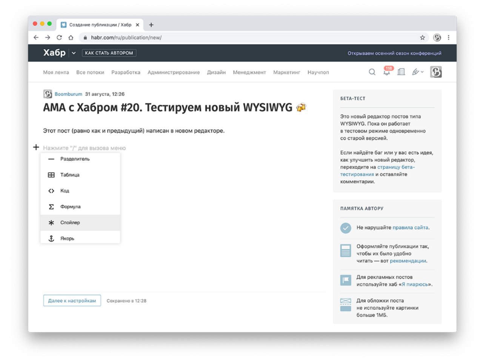The image size is (483, 358).
Task: Open user avatar in site header
Action: [436, 72]
